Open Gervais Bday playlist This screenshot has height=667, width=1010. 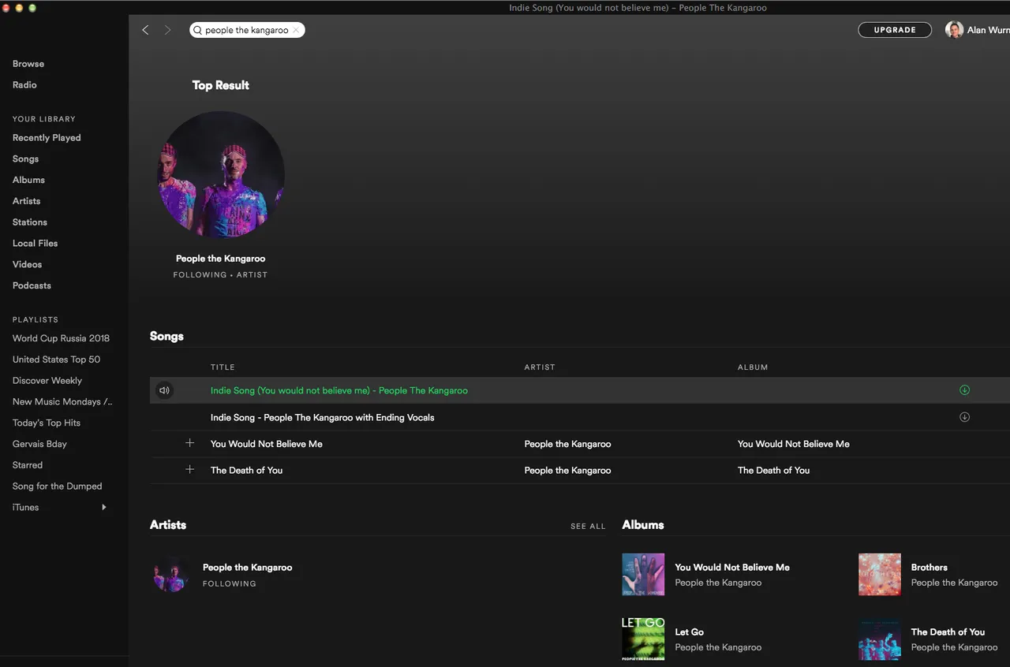39,445
